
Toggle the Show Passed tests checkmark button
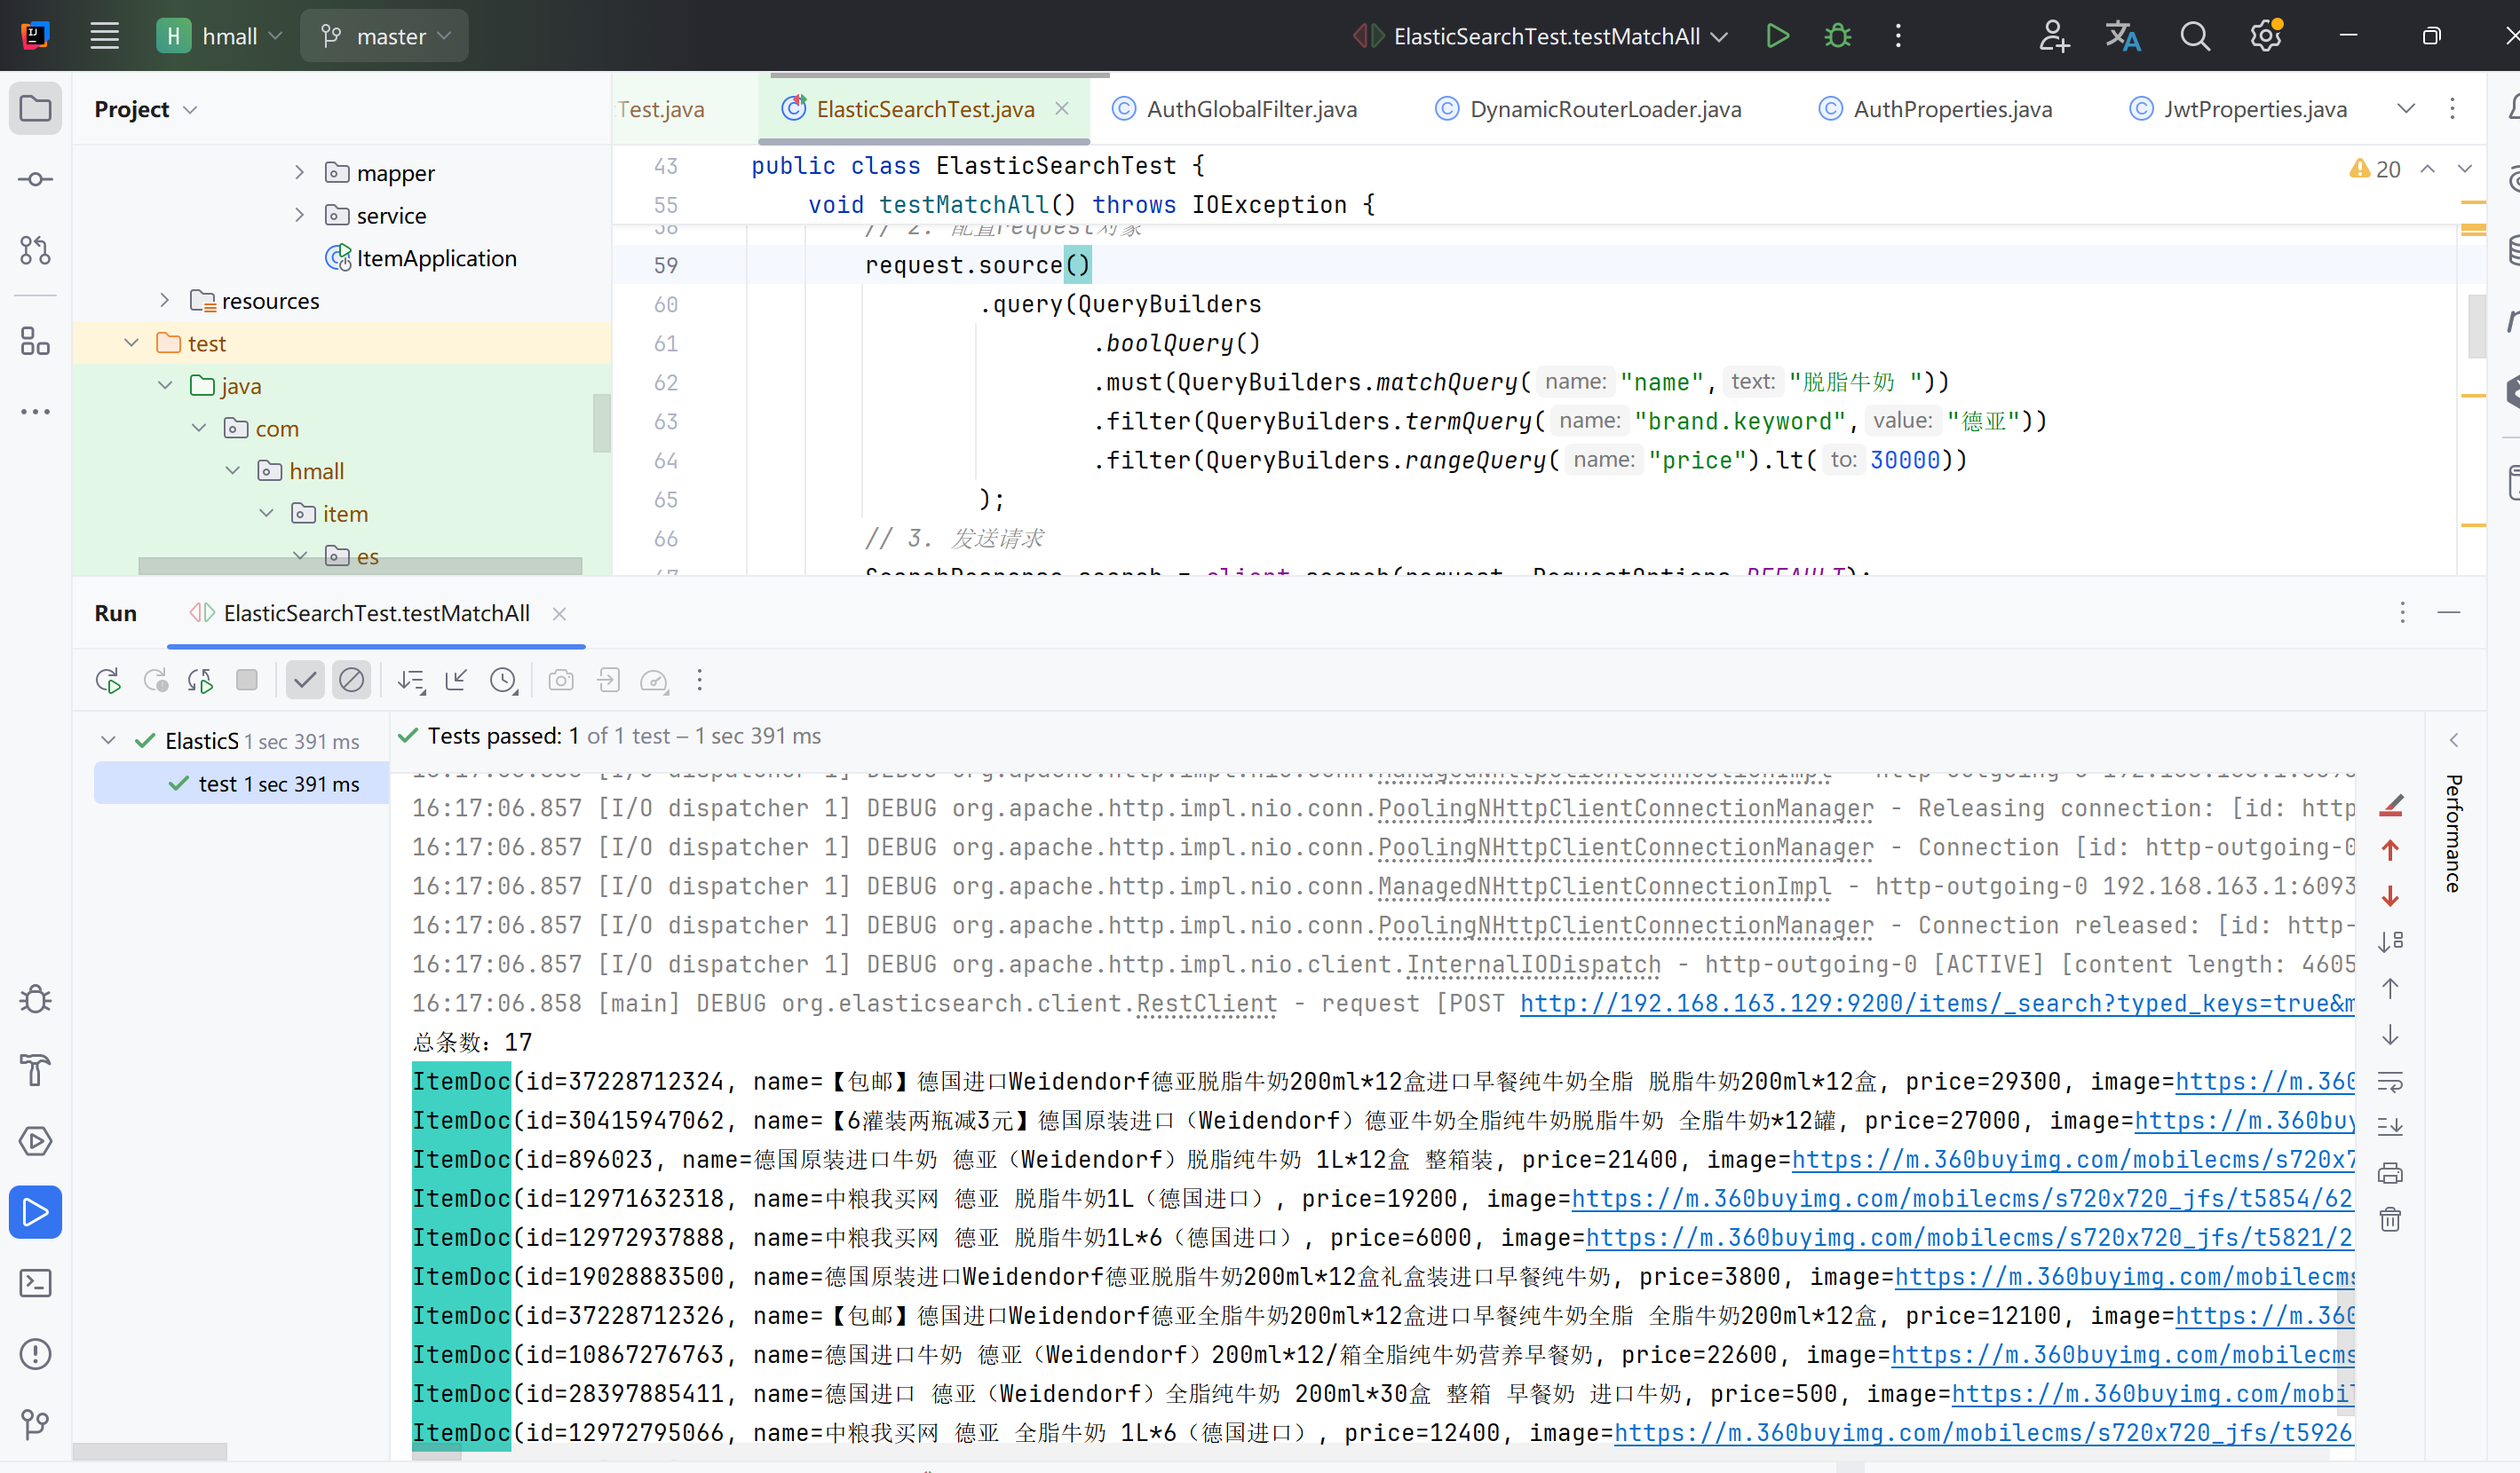tap(305, 681)
